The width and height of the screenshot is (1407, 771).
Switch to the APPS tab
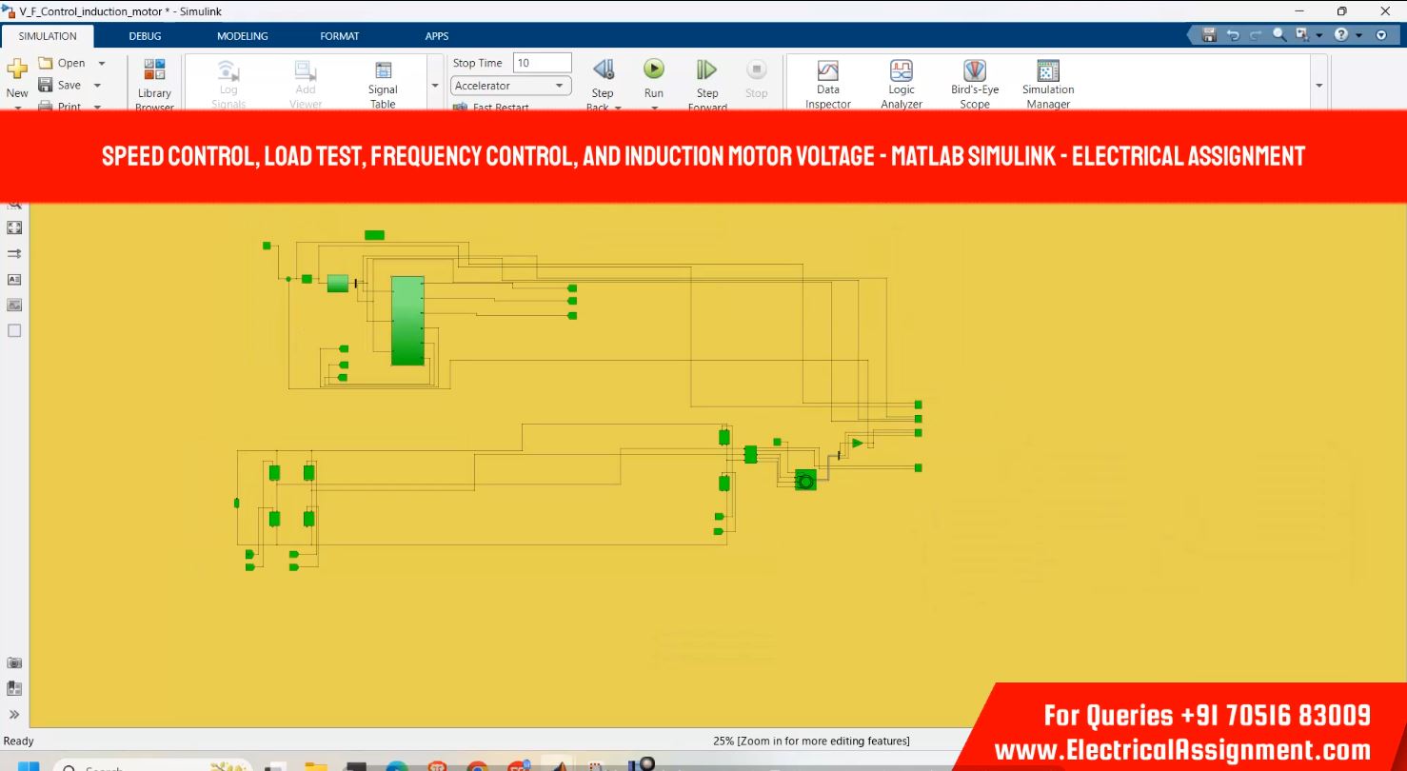point(437,36)
